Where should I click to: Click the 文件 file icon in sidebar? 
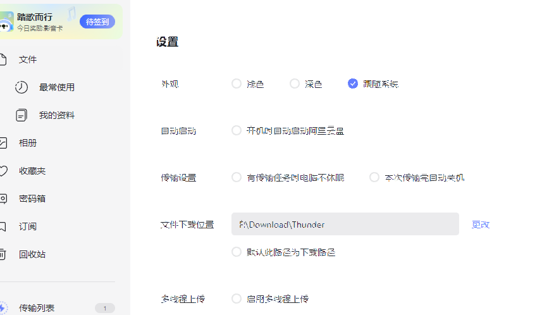3,59
